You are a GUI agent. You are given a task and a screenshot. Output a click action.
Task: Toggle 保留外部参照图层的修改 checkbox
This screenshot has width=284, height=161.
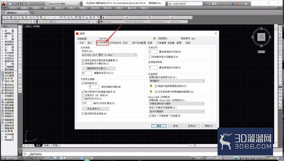pyautogui.click(x=156, y=86)
